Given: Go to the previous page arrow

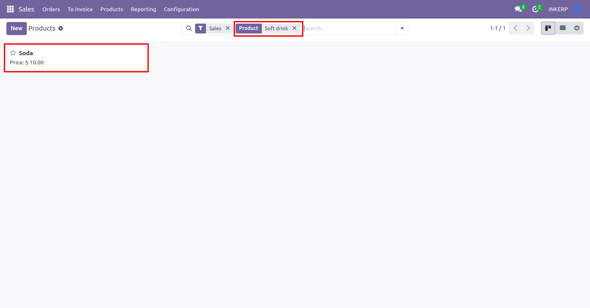Looking at the screenshot, I should click(515, 28).
